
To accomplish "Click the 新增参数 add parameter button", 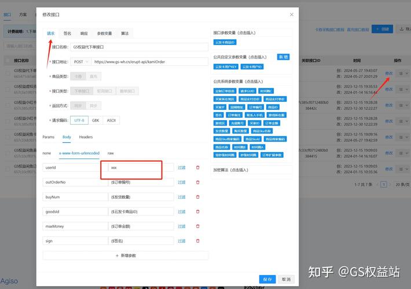I will (126, 255).
